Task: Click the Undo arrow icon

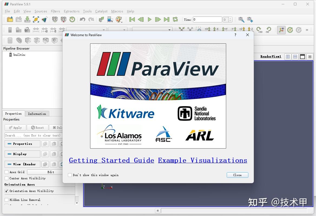Action: point(83,19)
